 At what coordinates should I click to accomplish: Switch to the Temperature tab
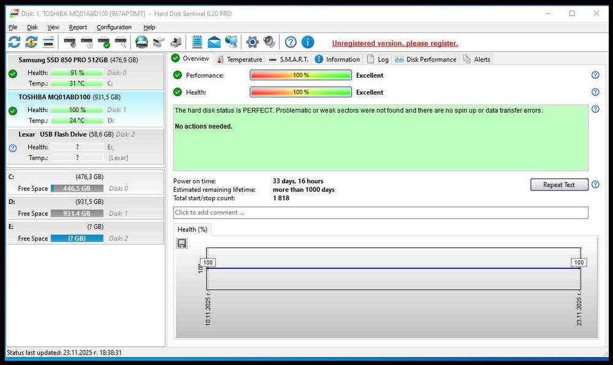tap(239, 59)
